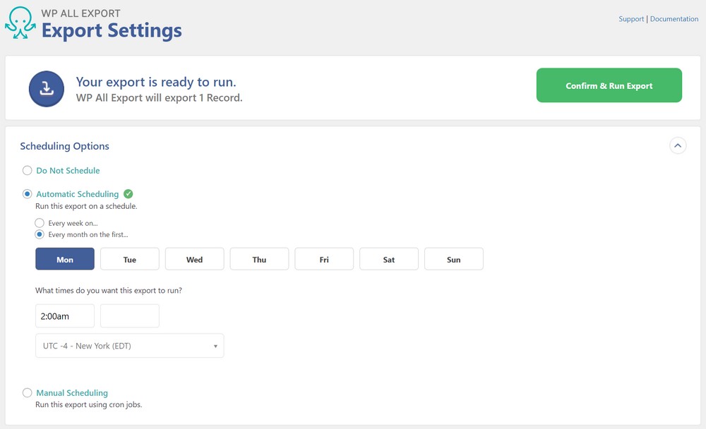Toggle the Tue day button
The image size is (706, 429).
pos(130,259)
